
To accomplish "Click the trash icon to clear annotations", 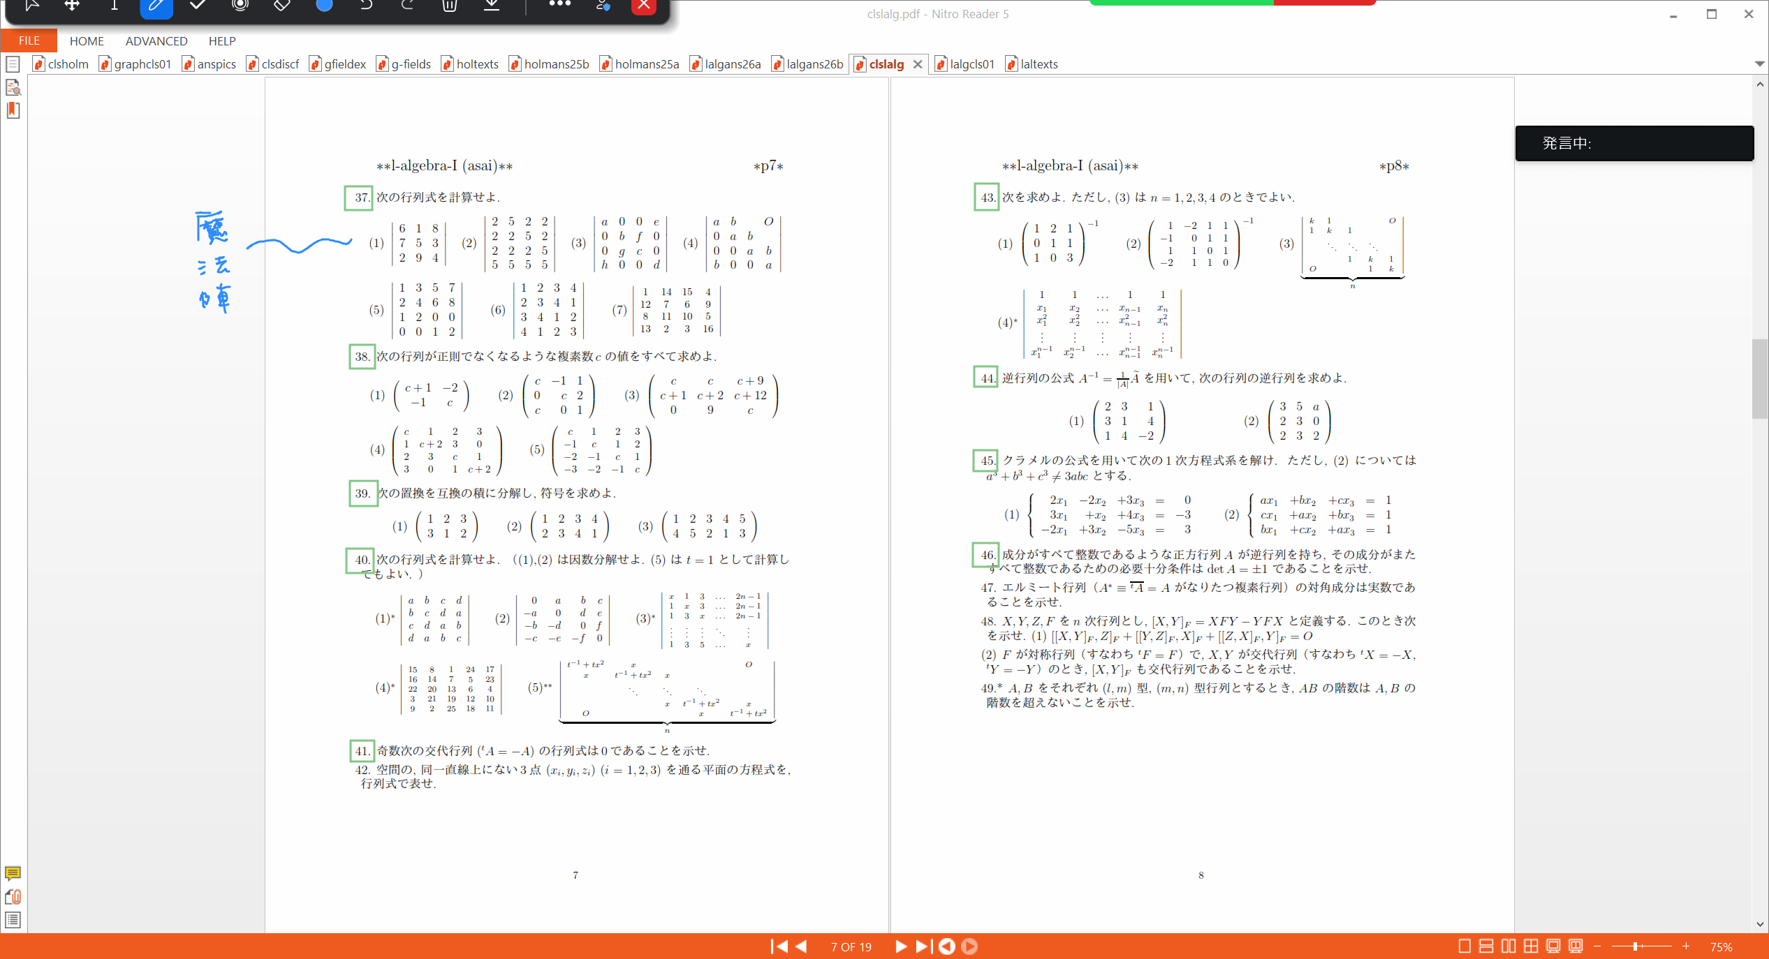I will (450, 6).
